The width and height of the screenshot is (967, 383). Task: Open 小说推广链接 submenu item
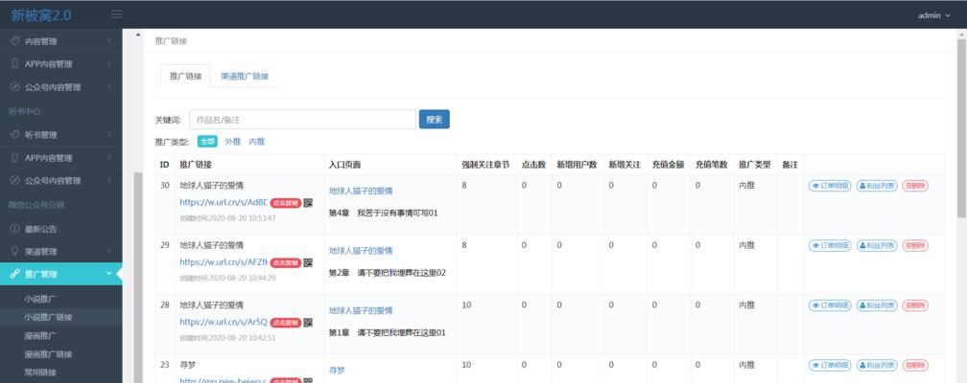coord(48,317)
